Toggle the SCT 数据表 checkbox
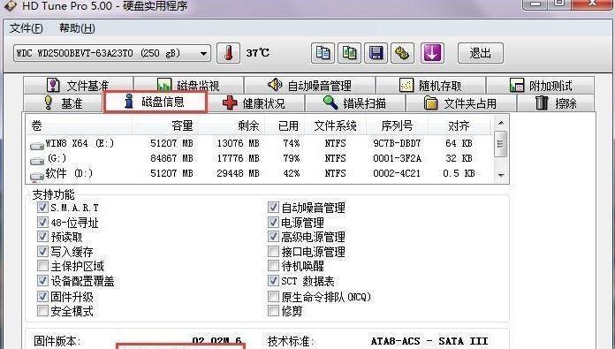Screen dimensions: 615x349 (273, 280)
